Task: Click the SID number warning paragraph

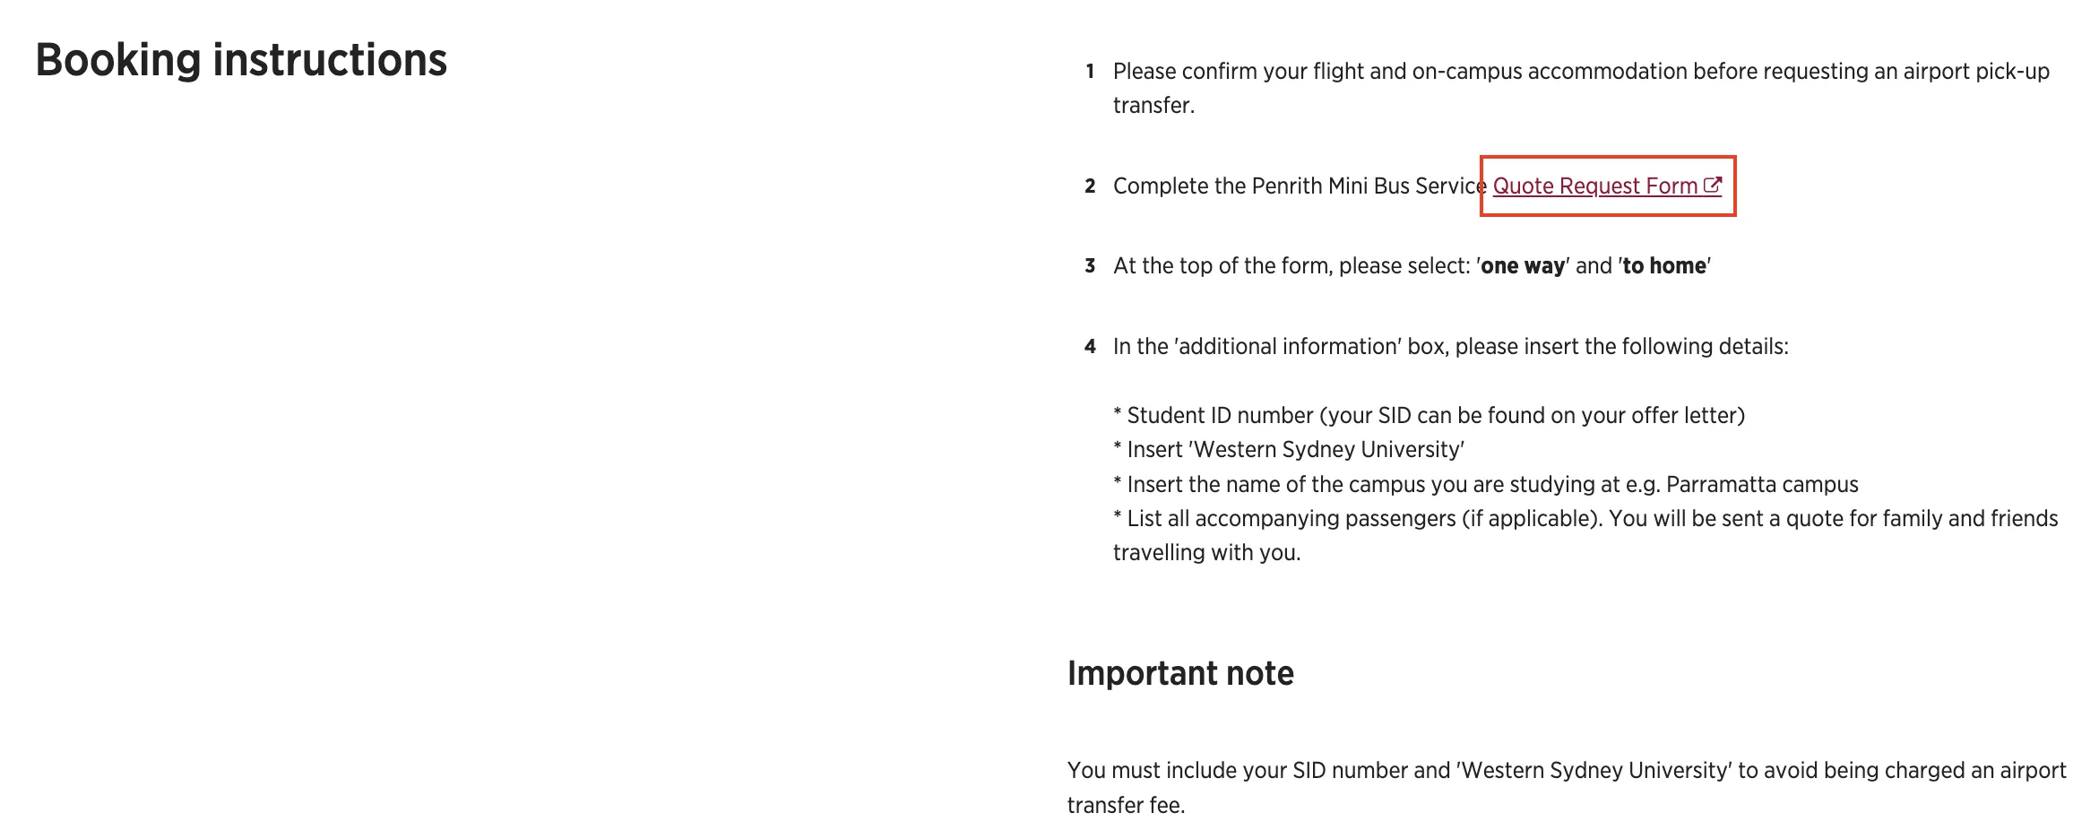Action: pyautogui.click(x=1567, y=788)
